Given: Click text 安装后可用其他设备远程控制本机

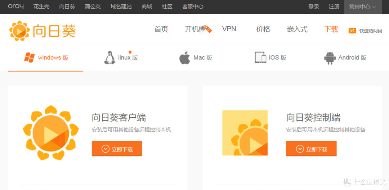Looking at the screenshot, I should 131,130.
